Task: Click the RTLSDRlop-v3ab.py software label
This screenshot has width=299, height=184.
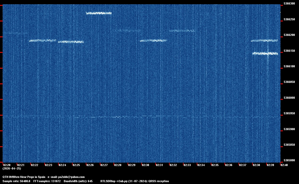Action: click(x=114, y=181)
